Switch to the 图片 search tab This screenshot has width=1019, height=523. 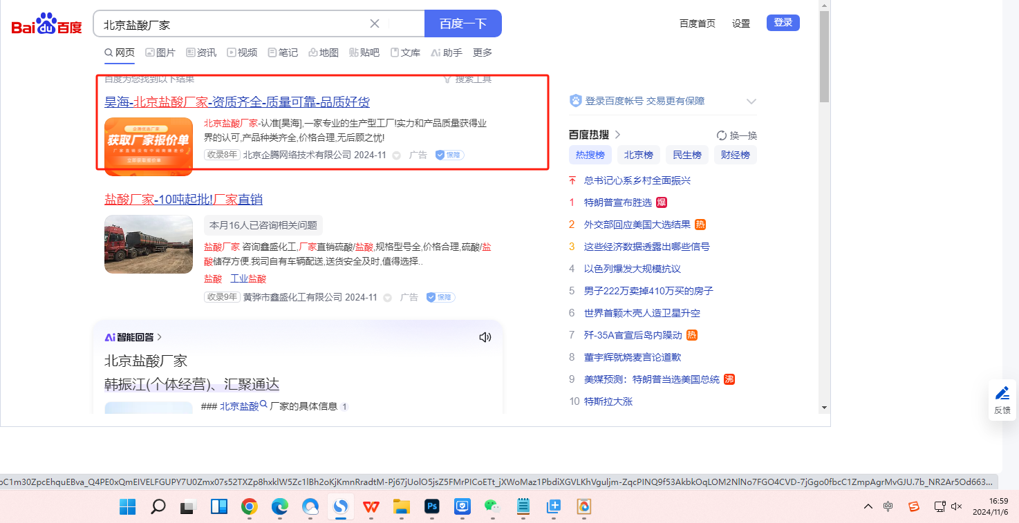coord(160,53)
